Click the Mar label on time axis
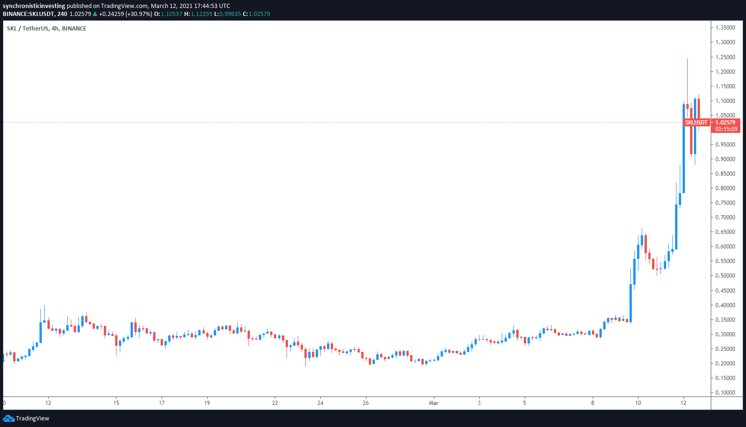This screenshot has width=746, height=427. tap(434, 403)
